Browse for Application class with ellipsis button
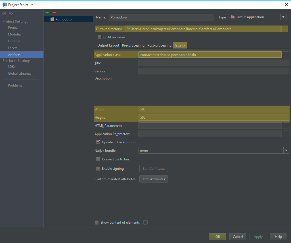The height and width of the screenshot is (243, 291). (x=286, y=55)
